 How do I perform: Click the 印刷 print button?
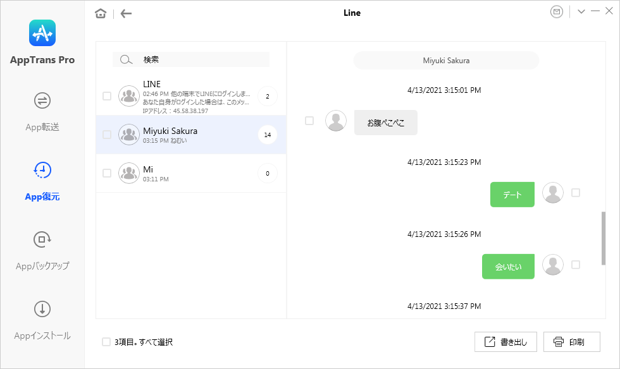(x=572, y=342)
